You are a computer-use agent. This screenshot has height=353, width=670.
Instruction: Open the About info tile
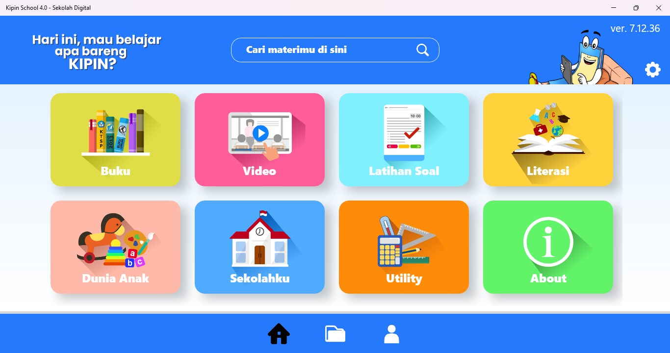548,247
